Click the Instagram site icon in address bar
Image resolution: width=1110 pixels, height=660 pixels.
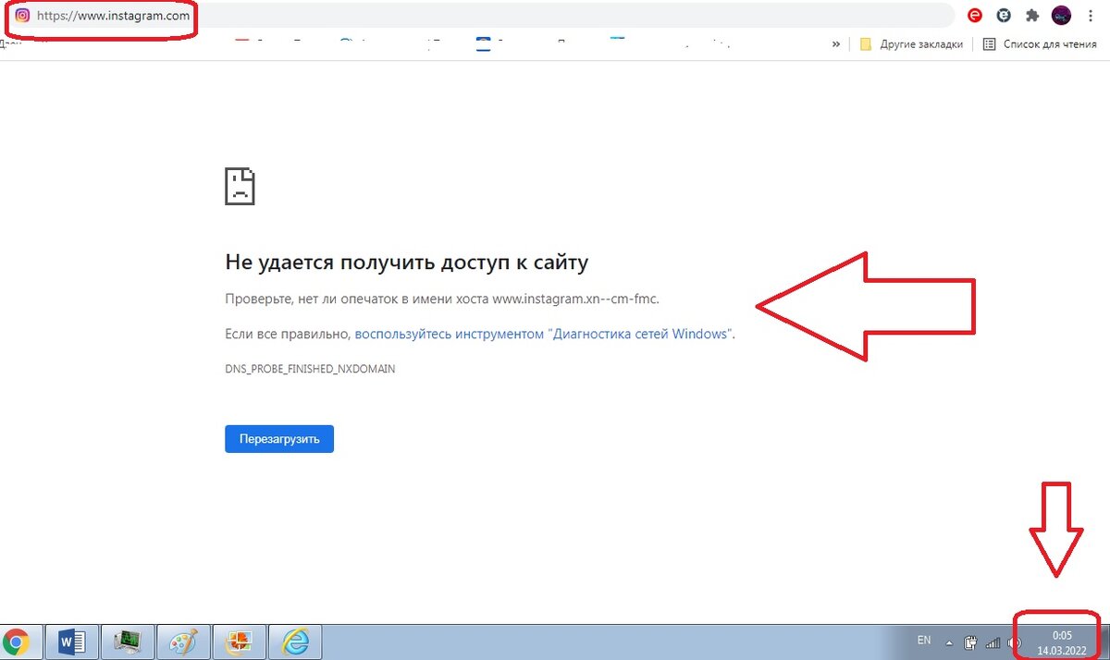[x=23, y=16]
